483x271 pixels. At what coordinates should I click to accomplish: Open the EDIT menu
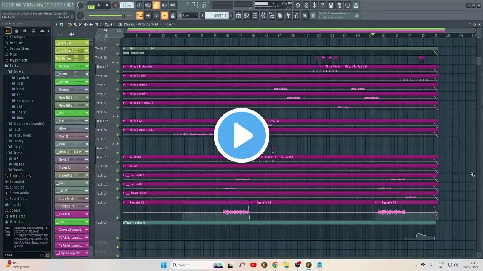point(12,5)
